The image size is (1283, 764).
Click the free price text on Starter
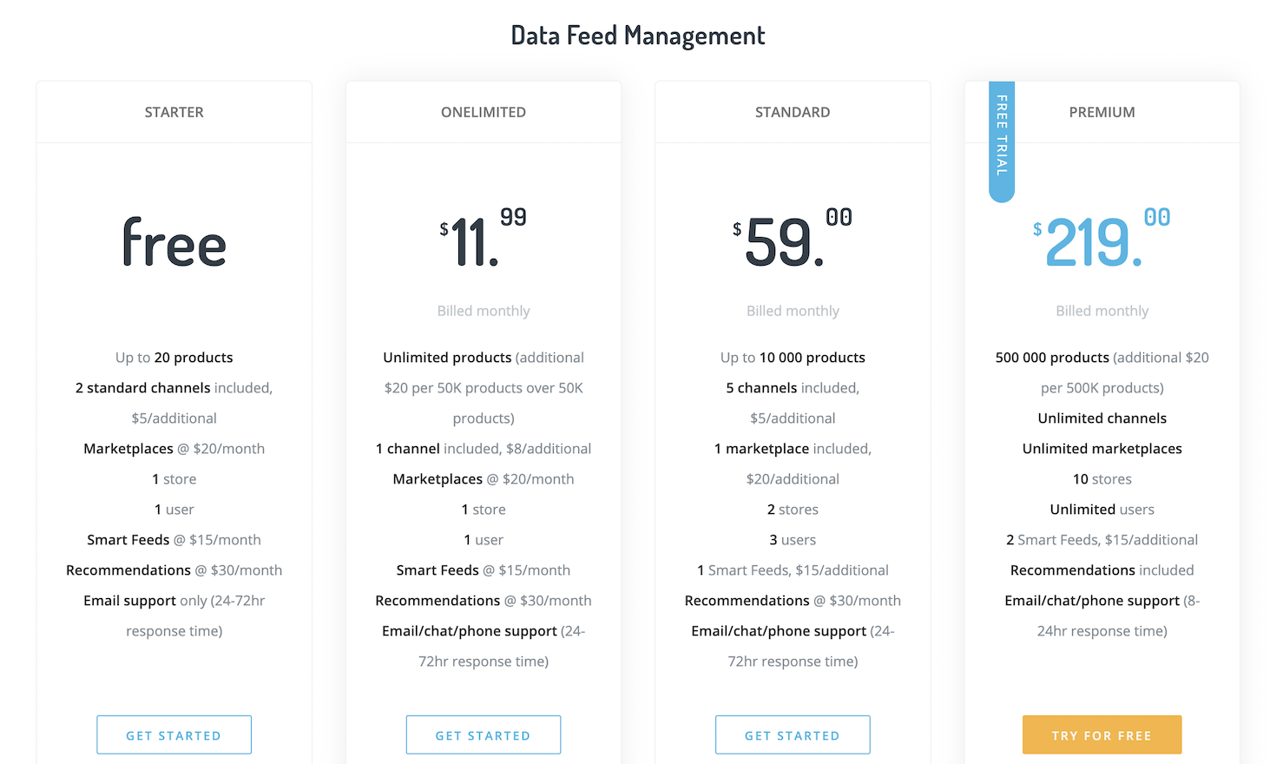tap(174, 243)
